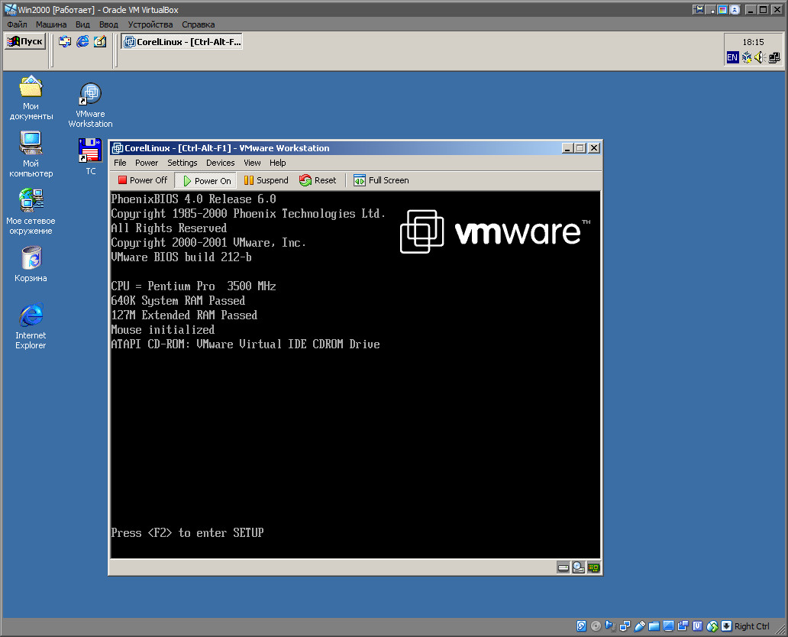Open the VMware Power menu

coord(147,163)
